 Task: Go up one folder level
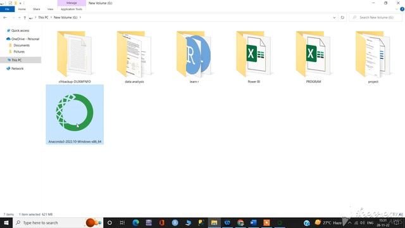tap(25, 18)
